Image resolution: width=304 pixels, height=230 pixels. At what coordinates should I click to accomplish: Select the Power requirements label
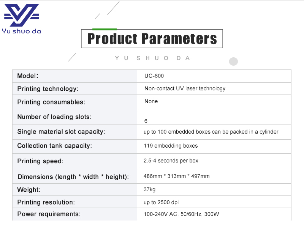(49, 214)
